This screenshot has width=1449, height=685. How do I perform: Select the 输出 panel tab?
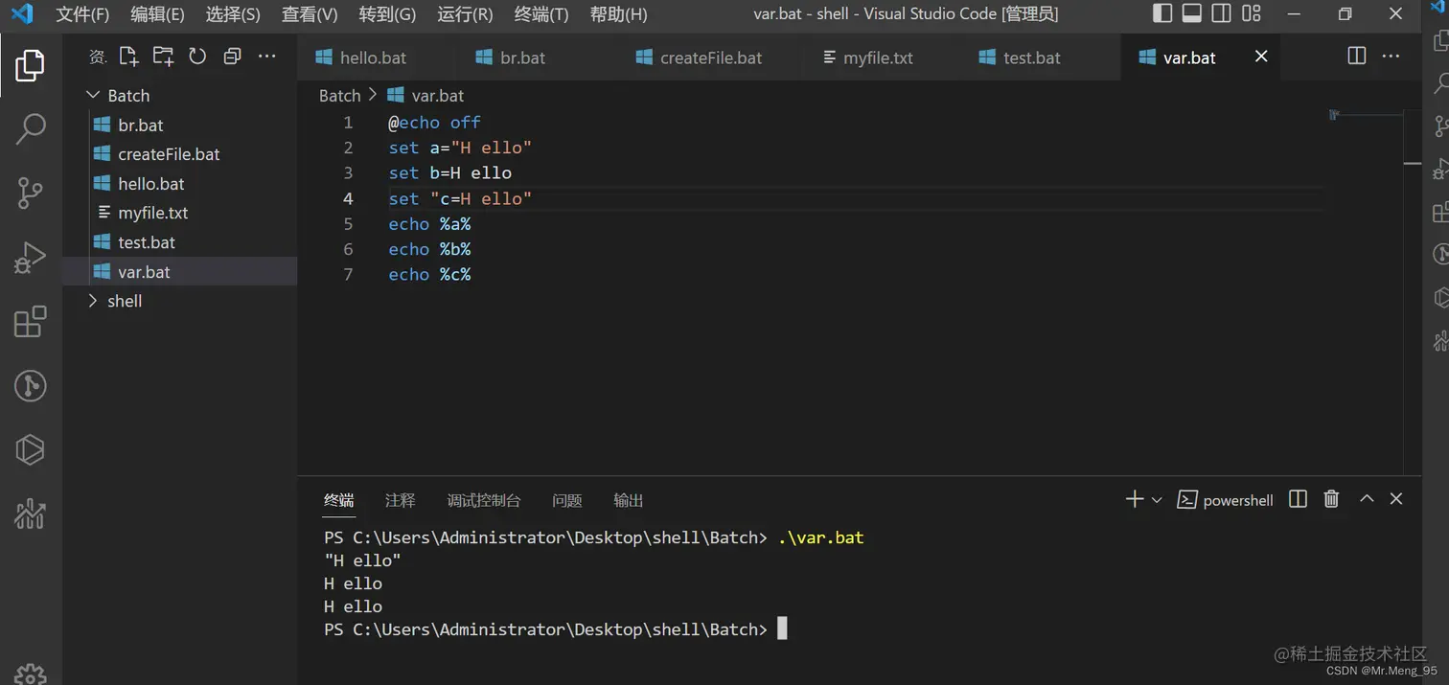629,500
